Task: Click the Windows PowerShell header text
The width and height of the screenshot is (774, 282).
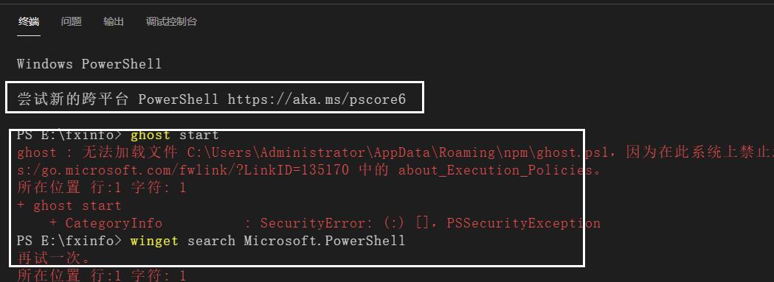Action: point(89,64)
